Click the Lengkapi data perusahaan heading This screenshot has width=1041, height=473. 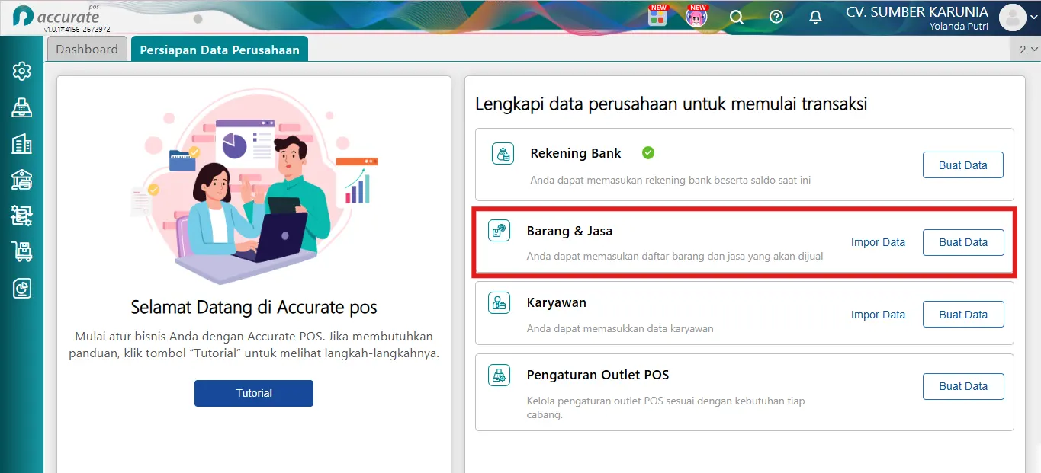[x=671, y=104]
